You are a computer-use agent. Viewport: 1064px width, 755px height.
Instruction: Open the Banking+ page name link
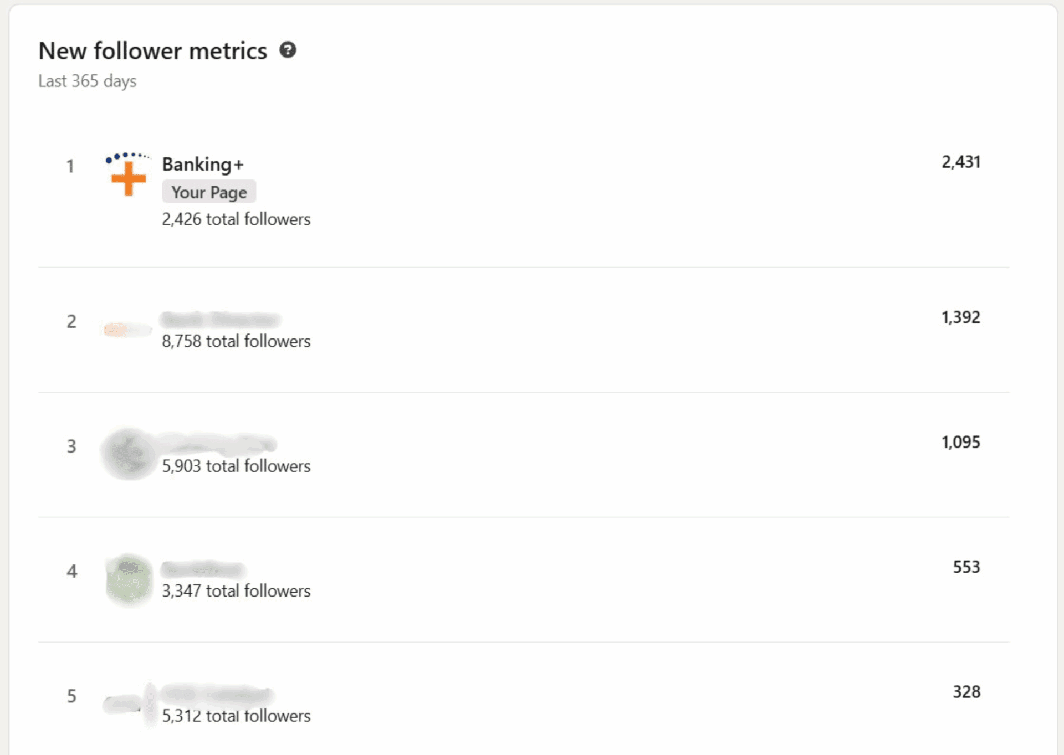[203, 165]
